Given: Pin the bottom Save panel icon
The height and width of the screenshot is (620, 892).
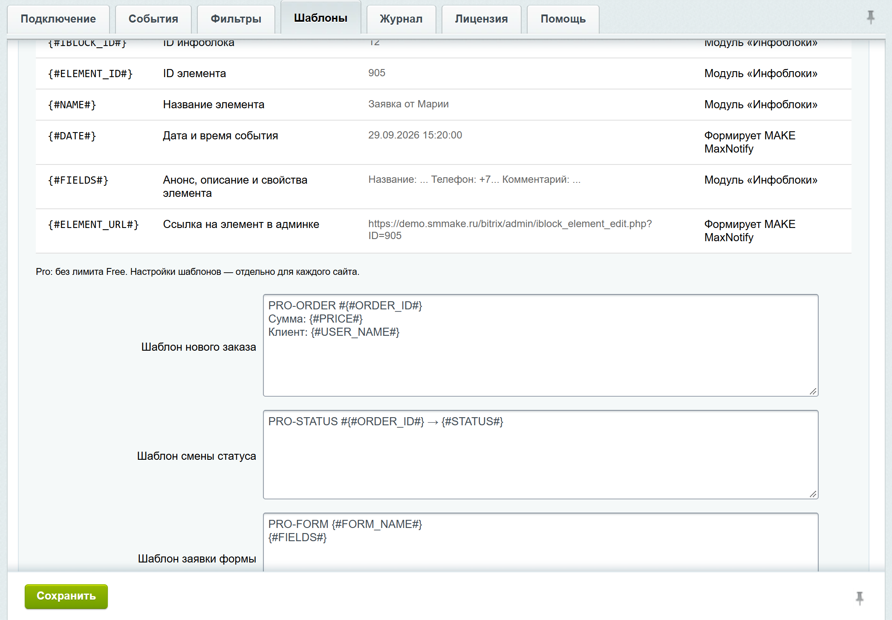Looking at the screenshot, I should click(x=860, y=598).
